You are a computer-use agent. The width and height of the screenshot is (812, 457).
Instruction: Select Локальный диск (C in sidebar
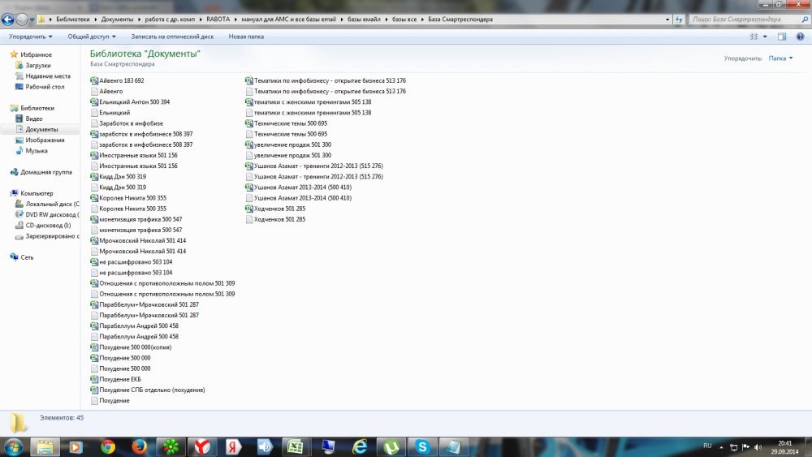click(x=47, y=204)
